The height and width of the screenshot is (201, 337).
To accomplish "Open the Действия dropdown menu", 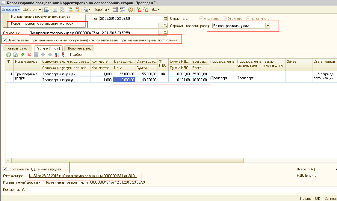I will [32, 10].
